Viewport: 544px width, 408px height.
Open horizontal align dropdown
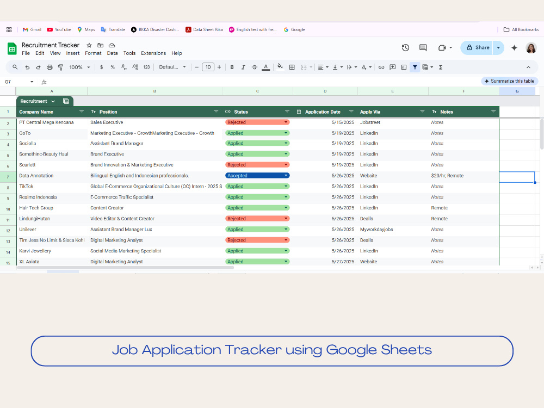(323, 67)
